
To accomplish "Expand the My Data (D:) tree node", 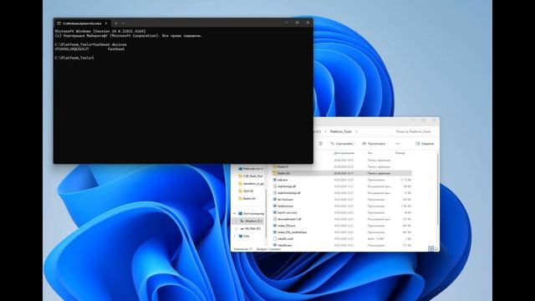I will pos(236,228).
